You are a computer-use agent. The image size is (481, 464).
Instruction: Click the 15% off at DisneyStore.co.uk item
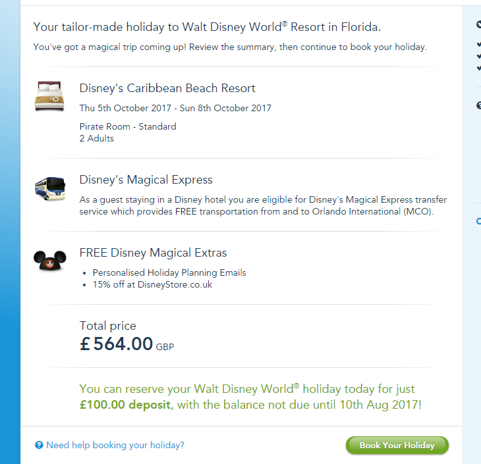click(152, 285)
